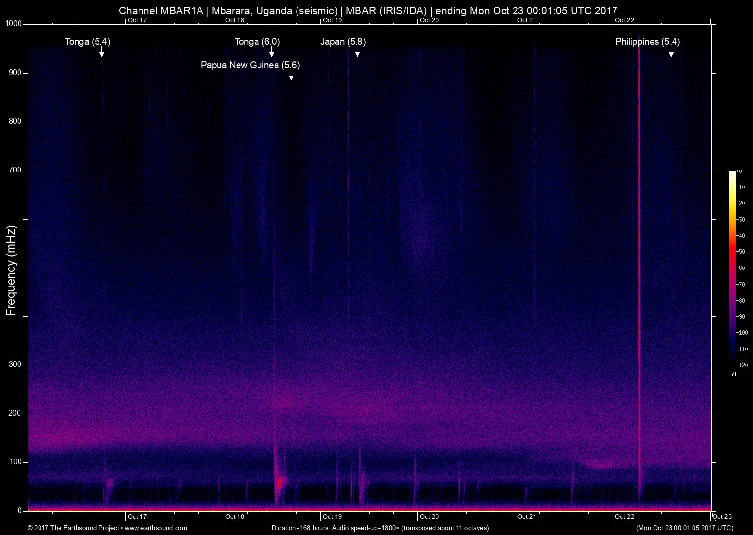Click the Frequency (mHz) axis title
The height and width of the screenshot is (535, 753).
coord(11,270)
